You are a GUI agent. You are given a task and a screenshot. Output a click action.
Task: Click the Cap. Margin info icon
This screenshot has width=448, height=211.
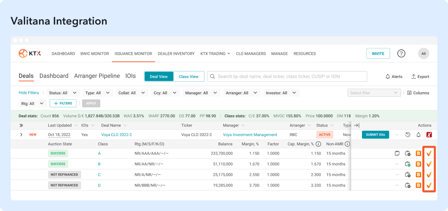318,144
